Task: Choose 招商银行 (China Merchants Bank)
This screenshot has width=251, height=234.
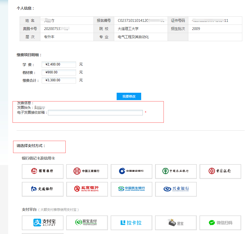Action: click(x=43, y=171)
